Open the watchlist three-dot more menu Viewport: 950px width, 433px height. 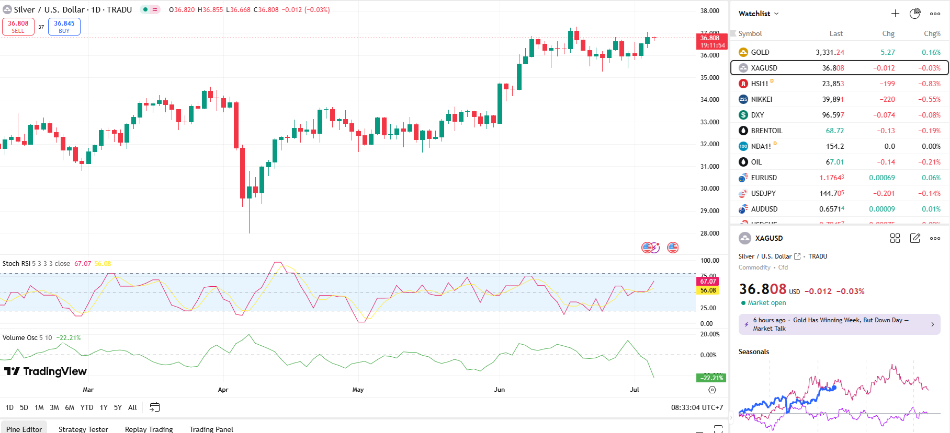pyautogui.click(x=935, y=14)
